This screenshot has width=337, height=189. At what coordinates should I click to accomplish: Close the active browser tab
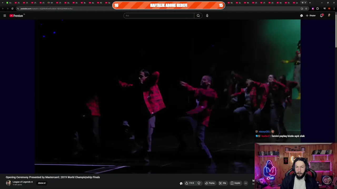coord(305,3)
